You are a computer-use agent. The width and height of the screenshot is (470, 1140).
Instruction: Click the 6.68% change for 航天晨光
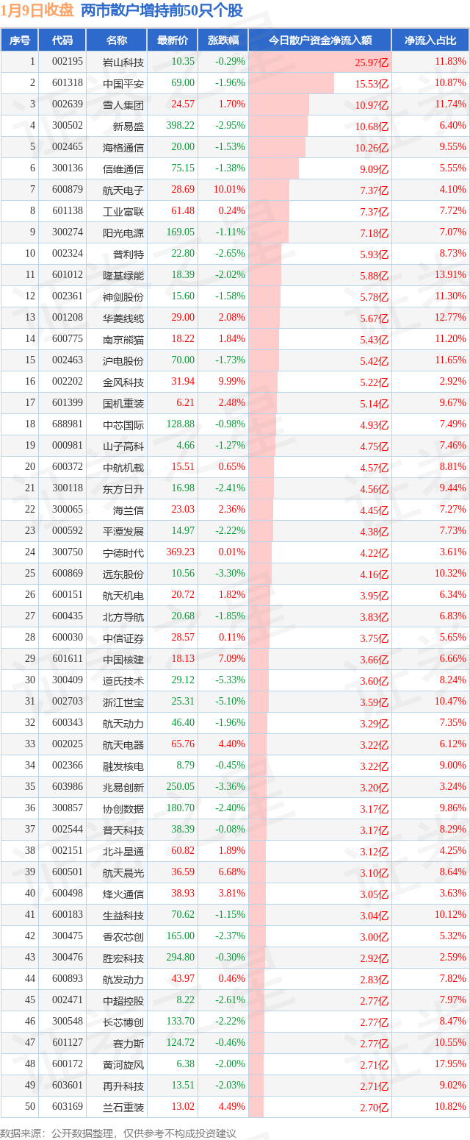tap(234, 872)
